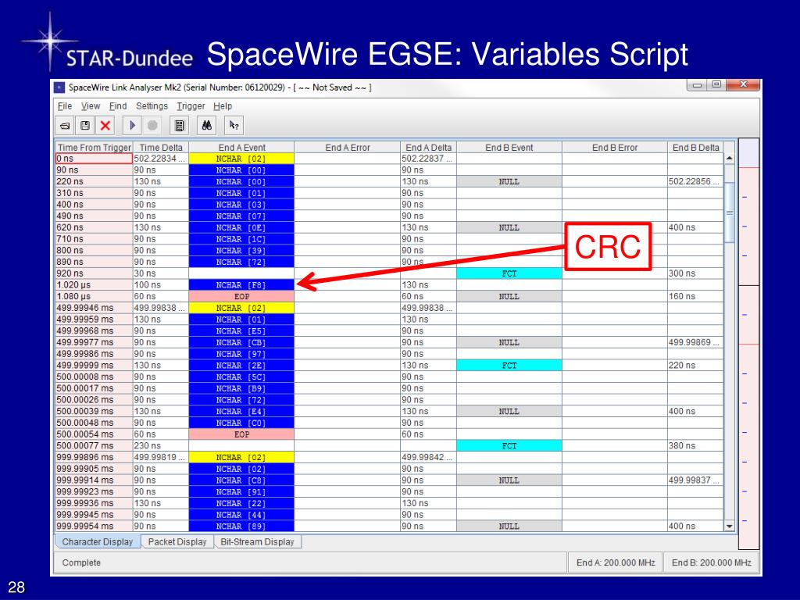
Task: Select the NULL cell at 620 ns
Action: click(x=509, y=227)
